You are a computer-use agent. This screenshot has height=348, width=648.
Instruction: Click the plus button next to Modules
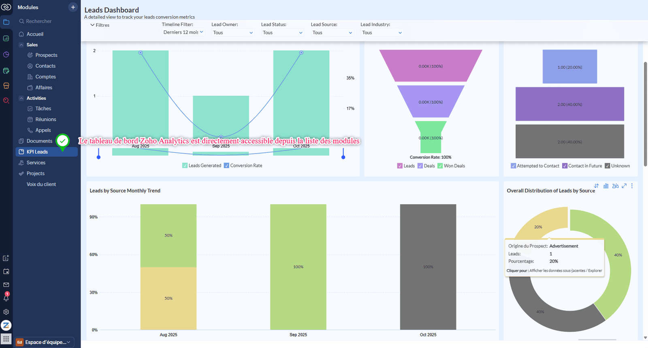(x=73, y=7)
